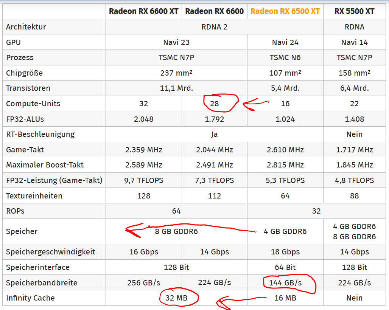Click the 1.024 FP32-ALUs value
This screenshot has height=310, width=389.
point(285,119)
